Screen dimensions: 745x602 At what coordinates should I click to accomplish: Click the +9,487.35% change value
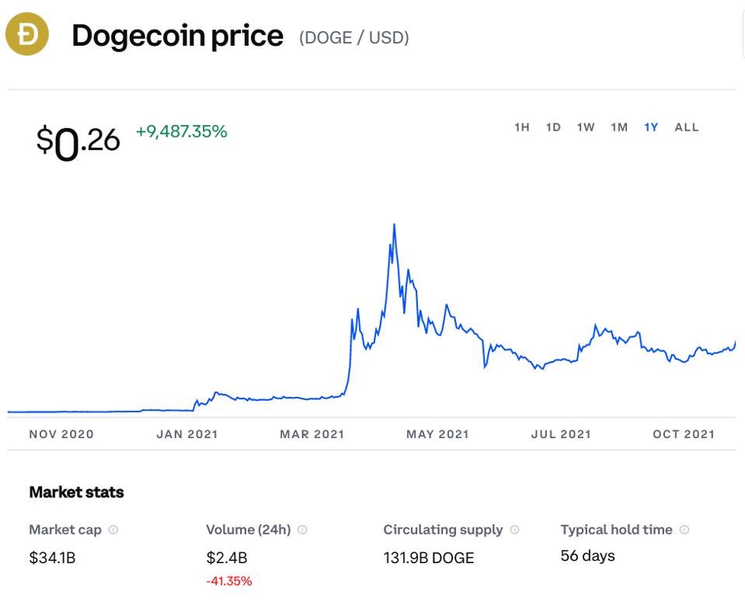click(182, 131)
